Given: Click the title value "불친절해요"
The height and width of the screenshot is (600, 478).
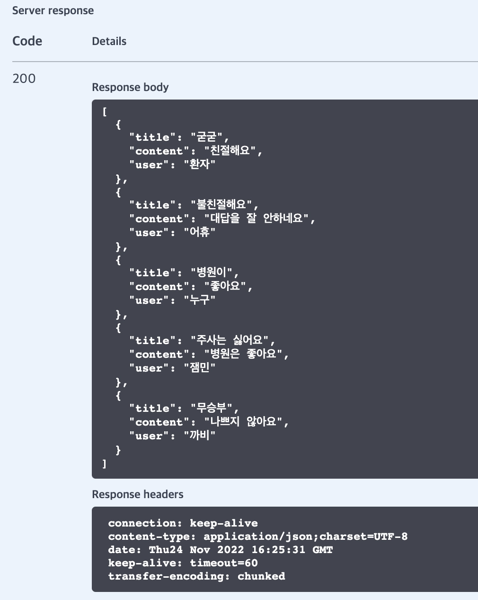Looking at the screenshot, I should click(x=223, y=205).
